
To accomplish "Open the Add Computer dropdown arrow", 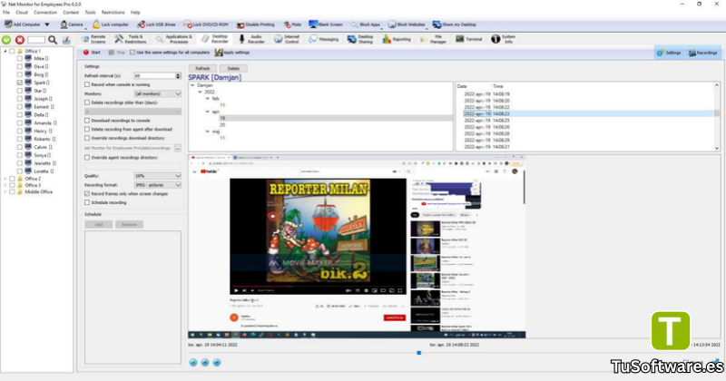I will click(47, 24).
